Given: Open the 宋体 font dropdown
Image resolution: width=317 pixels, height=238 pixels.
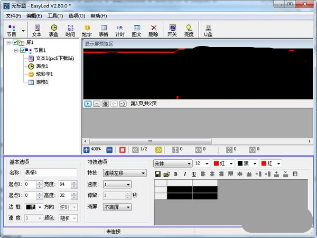Looking at the screenshot, I should pyautogui.click(x=172, y=163).
